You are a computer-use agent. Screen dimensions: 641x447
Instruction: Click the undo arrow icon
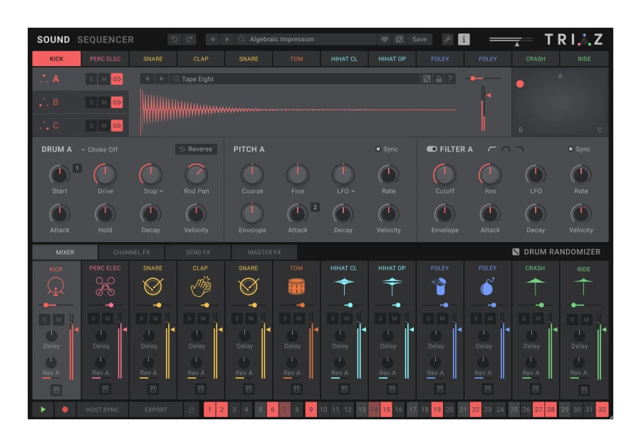(174, 39)
